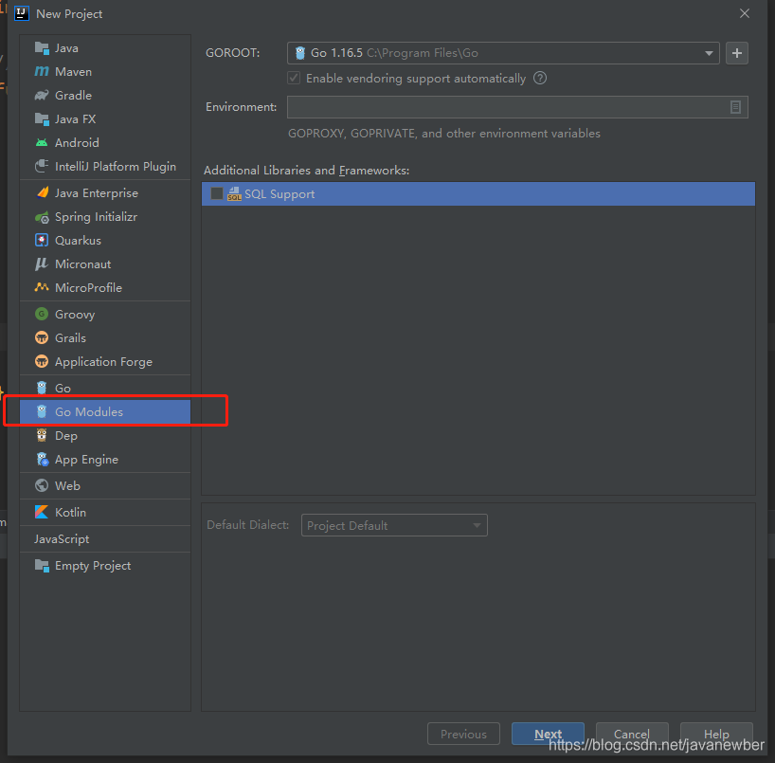Select the Java FX folder icon
Viewport: 775px width, 763px height.
pos(42,119)
